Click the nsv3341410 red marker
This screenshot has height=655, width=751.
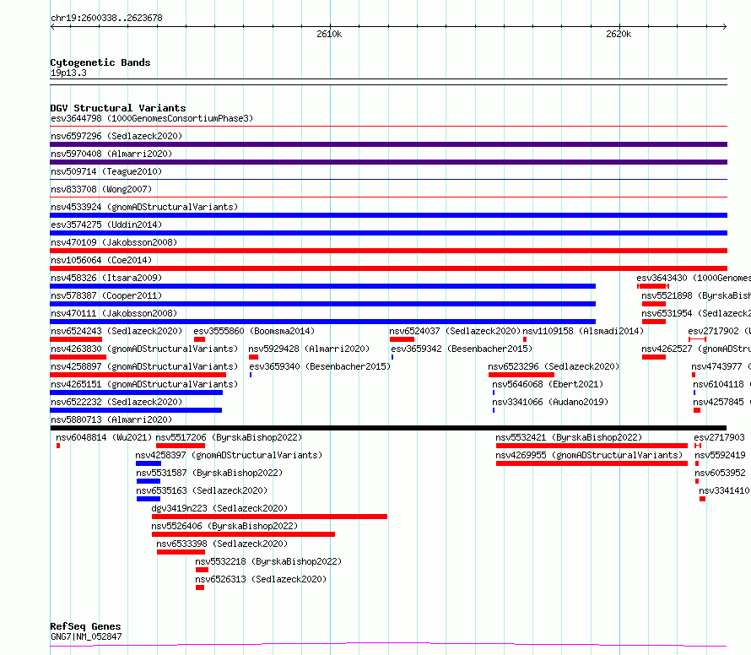click(x=702, y=499)
